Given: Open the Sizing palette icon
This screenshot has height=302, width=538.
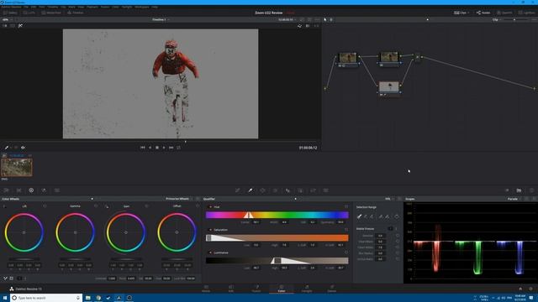Looking at the screenshot, I should point(313,190).
